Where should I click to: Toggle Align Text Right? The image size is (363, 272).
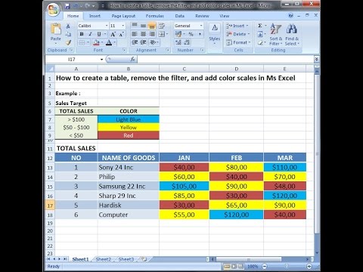tap(152, 34)
